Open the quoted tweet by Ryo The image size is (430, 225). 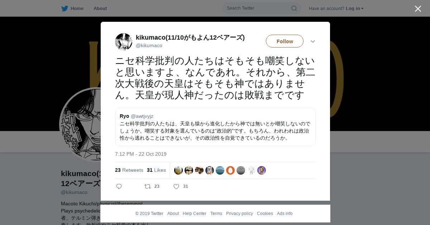click(215, 127)
